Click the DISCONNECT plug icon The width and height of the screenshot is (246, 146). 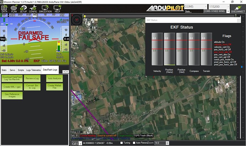(x=238, y=9)
